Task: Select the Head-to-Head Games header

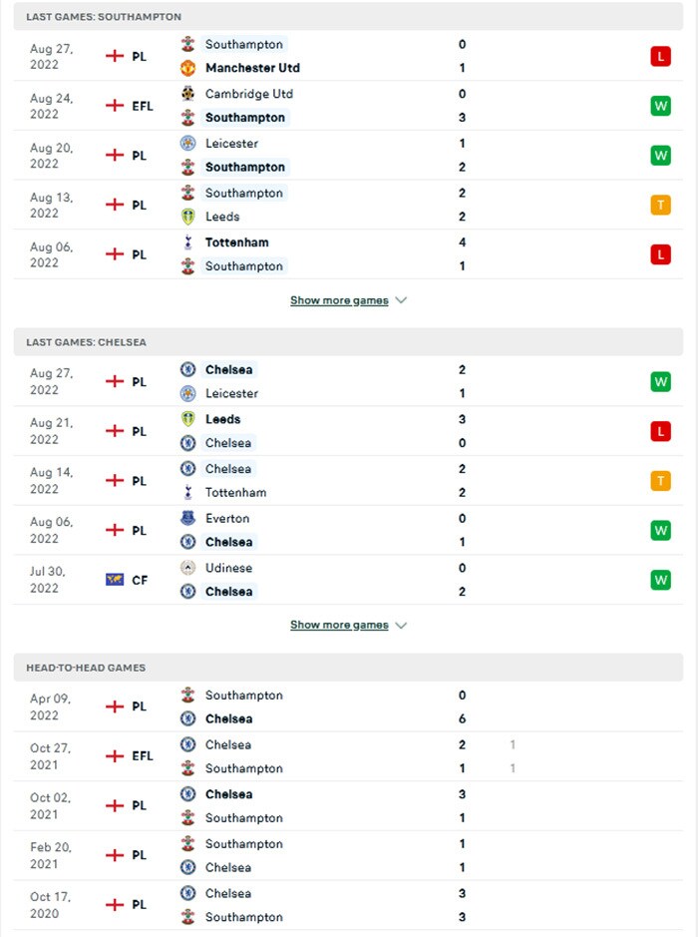Action: pos(86,668)
